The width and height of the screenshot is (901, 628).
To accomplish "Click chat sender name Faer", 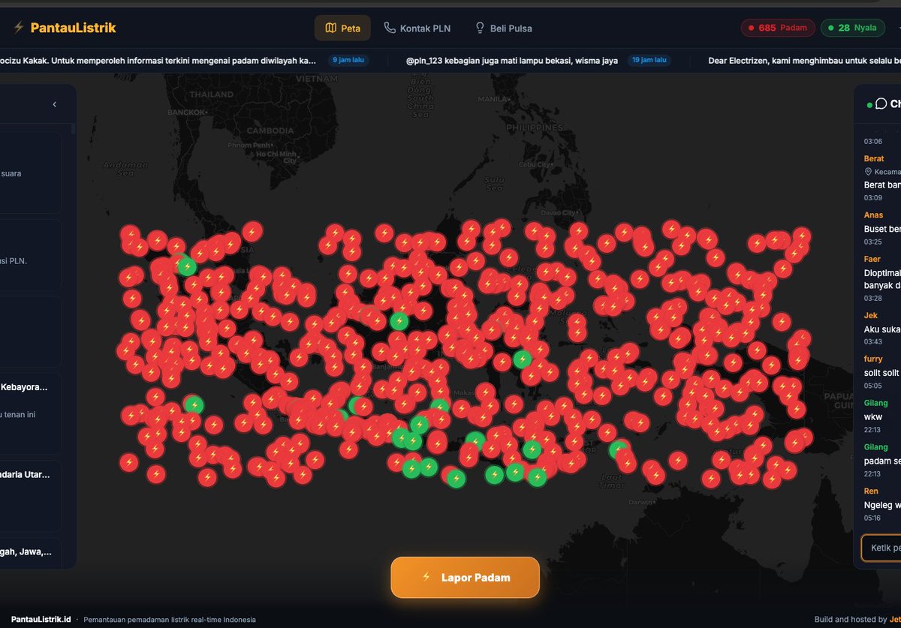I will click(872, 259).
